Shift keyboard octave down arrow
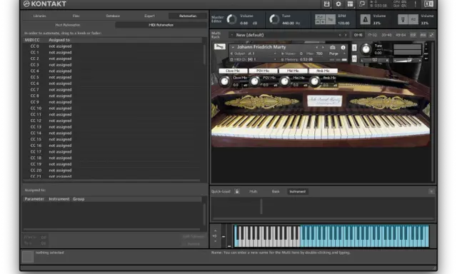Screen dimensions: 457x274 pyautogui.click(x=216, y=241)
